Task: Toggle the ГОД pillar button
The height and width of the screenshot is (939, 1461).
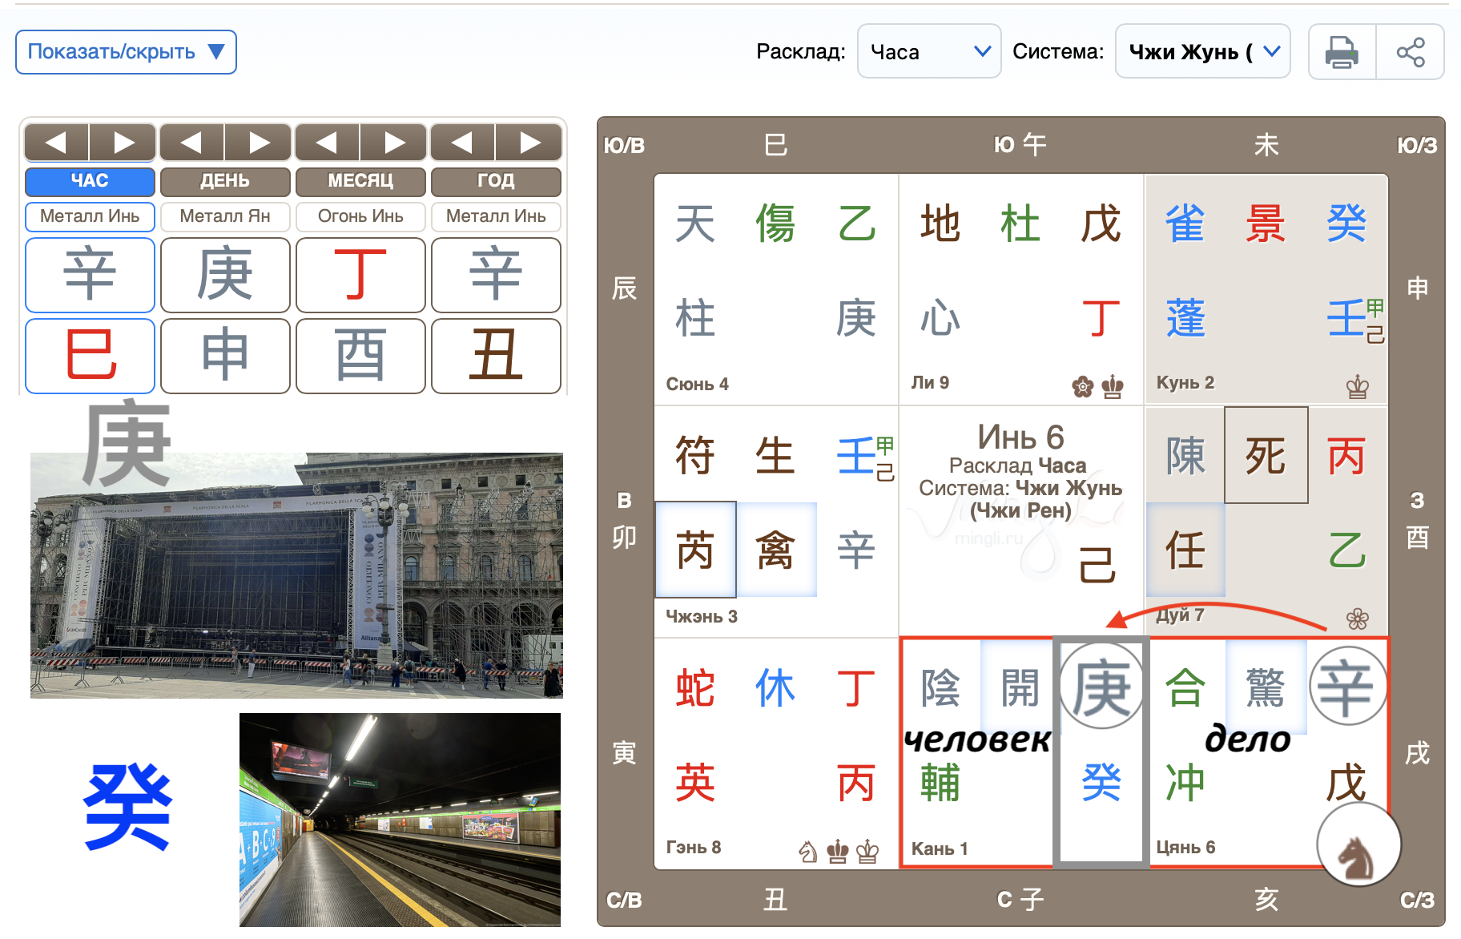Action: 496,181
